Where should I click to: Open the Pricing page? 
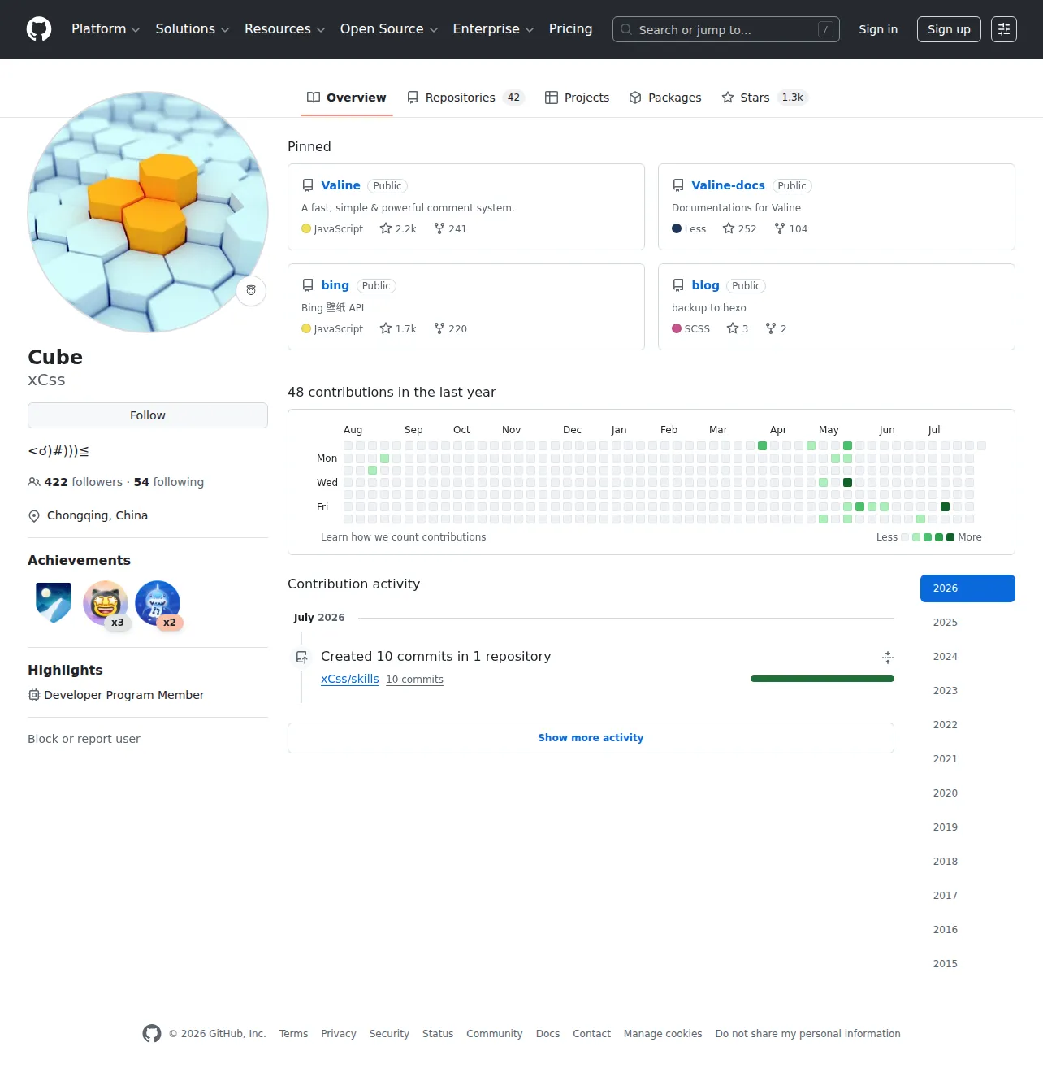click(x=571, y=29)
